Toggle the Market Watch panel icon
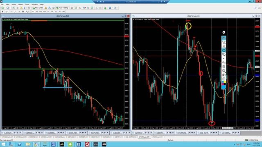This screenshot has height=147, width=262. coord(14,8)
